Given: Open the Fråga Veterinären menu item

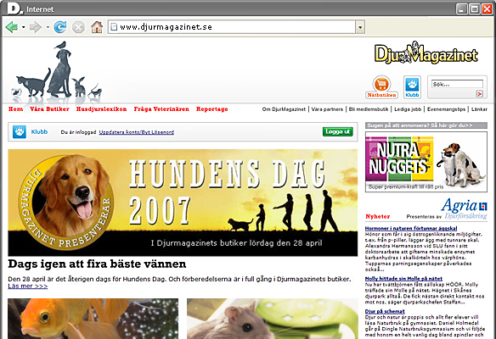Looking at the screenshot, I should click(161, 108).
